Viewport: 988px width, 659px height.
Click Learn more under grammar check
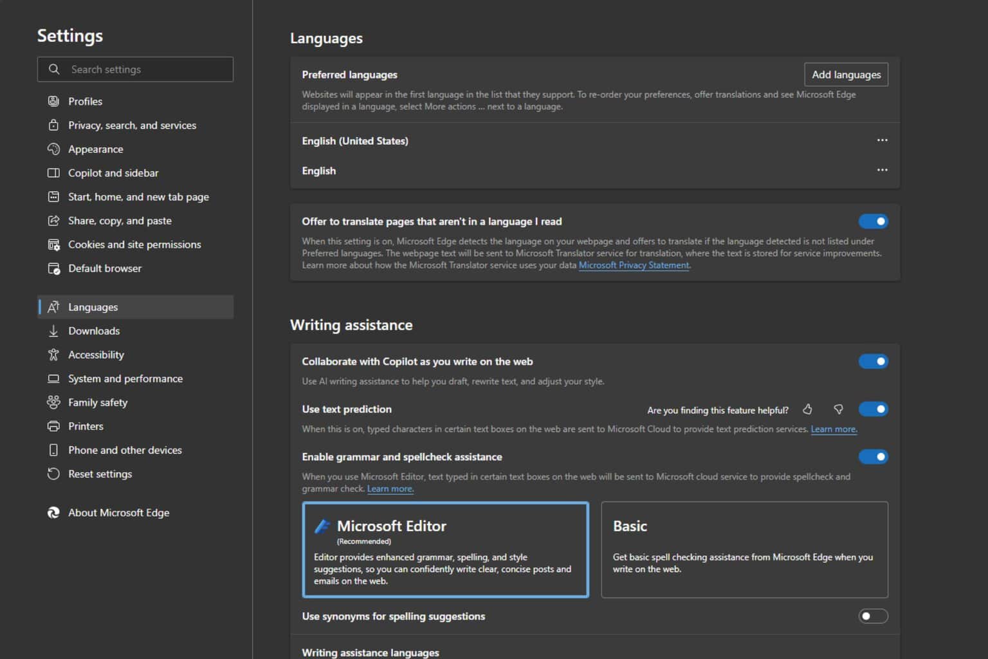[x=390, y=489]
